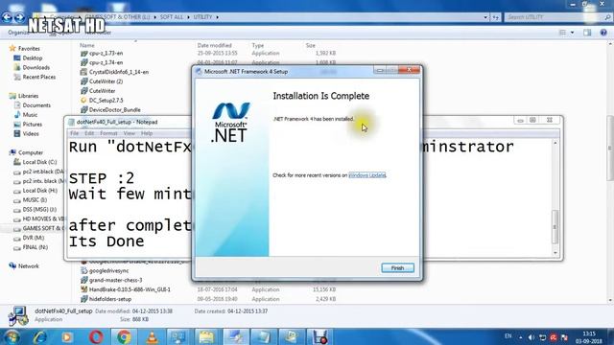Click the Notepad vertical scrollbar down arrow
Image resolution: width=614 pixels, height=345 pixels.
[x=555, y=253]
